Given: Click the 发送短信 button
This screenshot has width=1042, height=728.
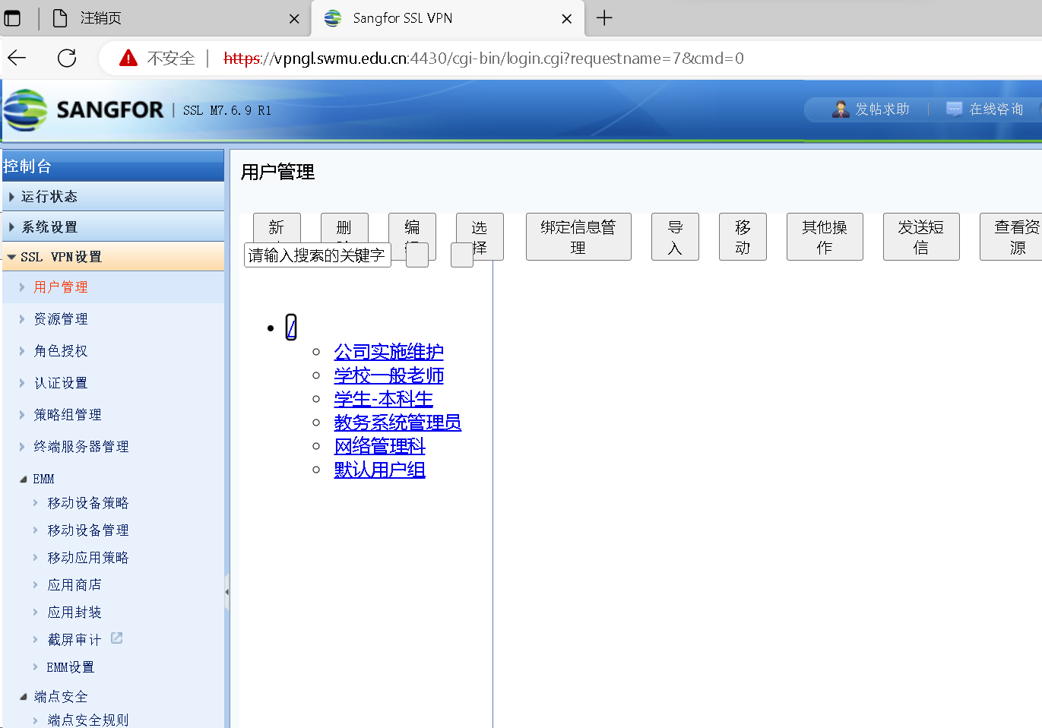Looking at the screenshot, I should pyautogui.click(x=920, y=237).
